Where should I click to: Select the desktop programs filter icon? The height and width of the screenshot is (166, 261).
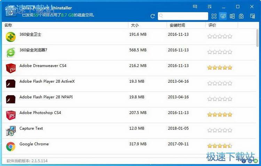pyautogui.click(x=223, y=16)
